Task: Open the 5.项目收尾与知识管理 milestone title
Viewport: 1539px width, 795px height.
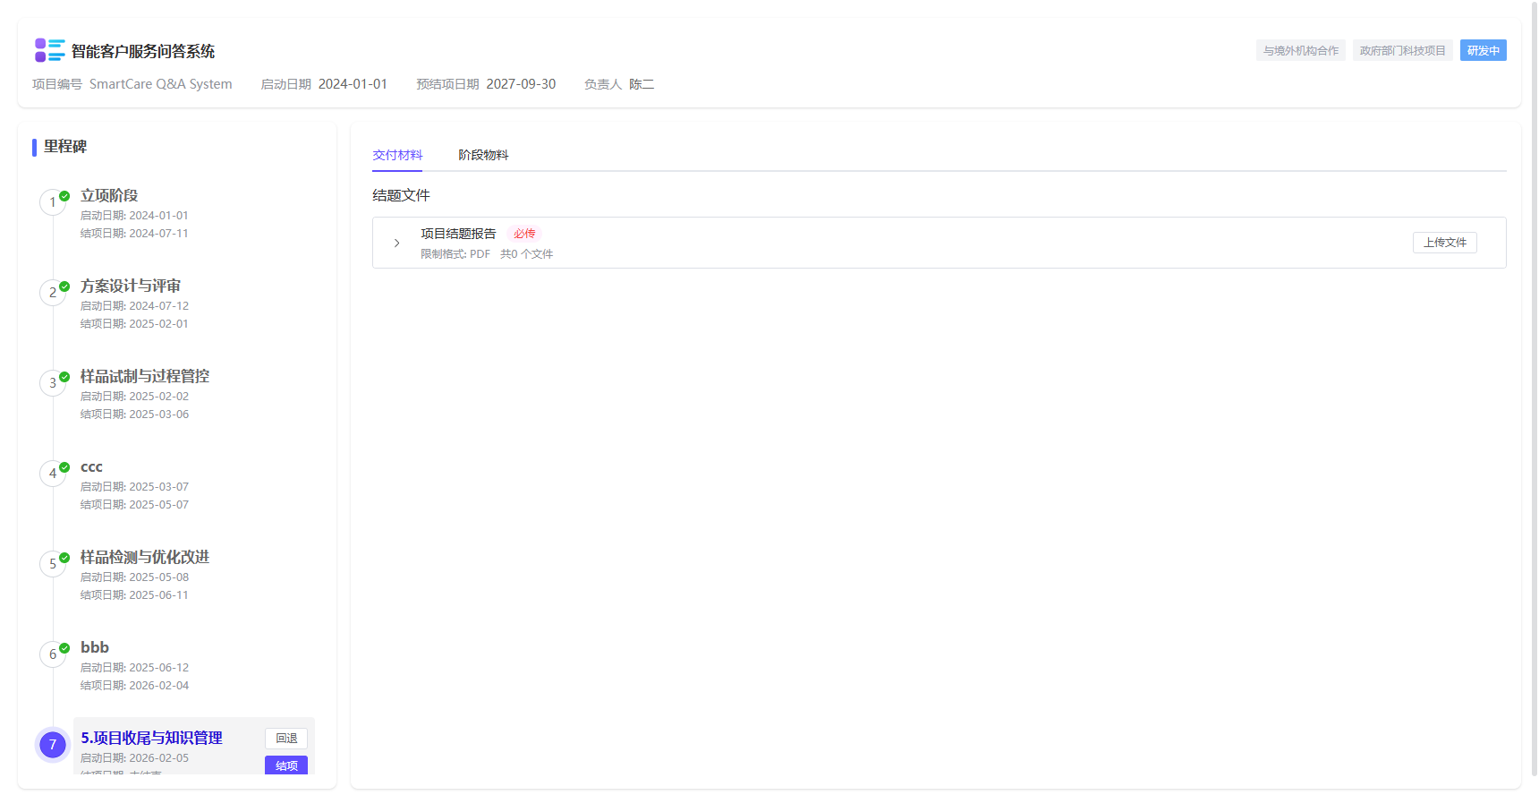Action: (x=152, y=738)
